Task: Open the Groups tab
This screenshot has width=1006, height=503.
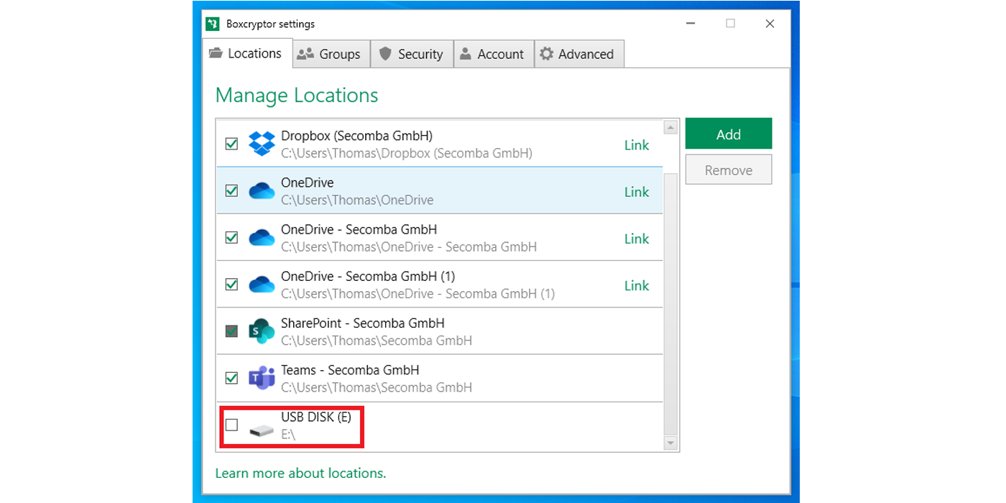Action: click(x=331, y=54)
